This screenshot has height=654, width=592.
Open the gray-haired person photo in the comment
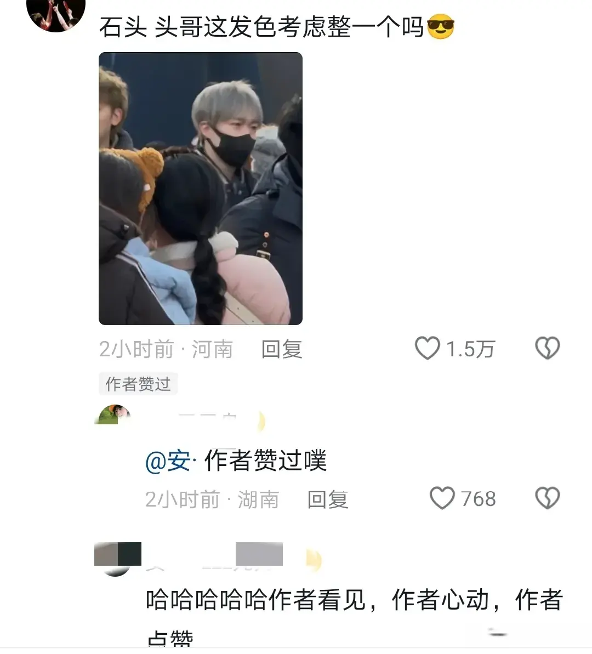[200, 189]
